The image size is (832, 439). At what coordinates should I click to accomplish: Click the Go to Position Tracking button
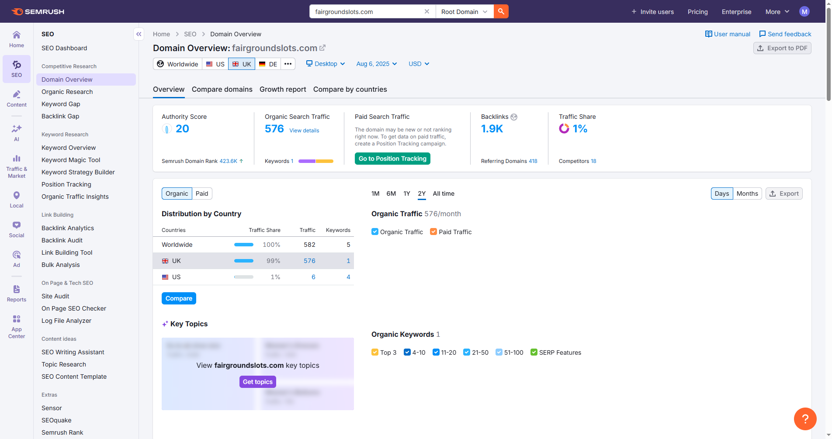(392, 159)
